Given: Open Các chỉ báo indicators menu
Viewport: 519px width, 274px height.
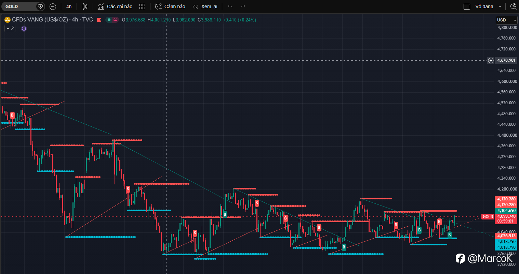Looking at the screenshot, I should click(115, 6).
